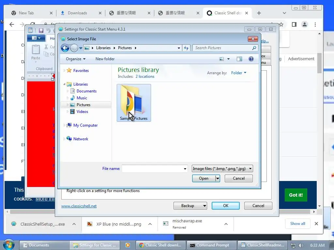This screenshot has height=250, width=334.
Task: Open a new Chrome tab with plus
Action: click(x=259, y=13)
